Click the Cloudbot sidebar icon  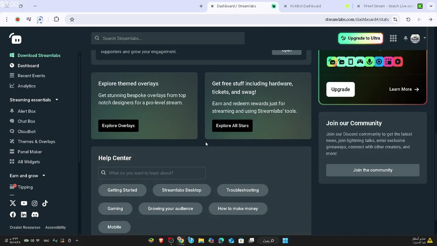[x=12, y=131]
